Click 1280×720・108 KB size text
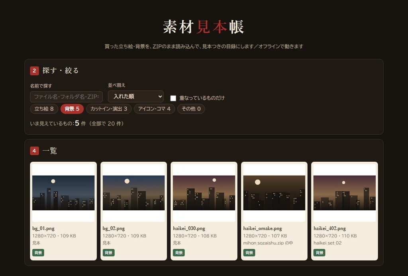408x276 pixels. pyautogui.click(x=194, y=236)
